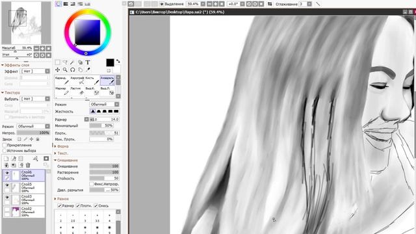Click the navigator canvas thumbnail

coord(26,23)
